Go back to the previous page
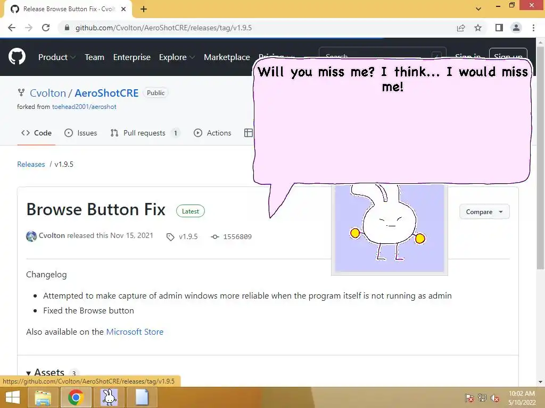Image resolution: width=545 pixels, height=408 pixels. coord(12,28)
